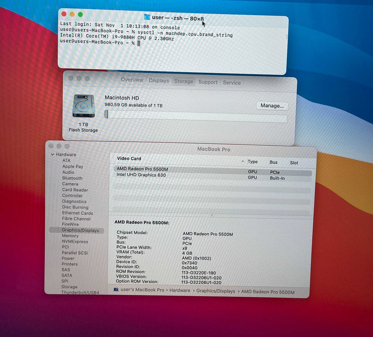Select SAS in the sidebar
The image size is (373, 337).
click(x=66, y=270)
